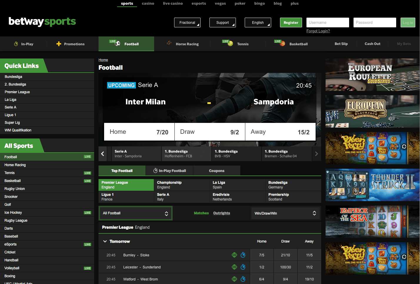Open the European Roulette Gold Series banner

(373, 75)
